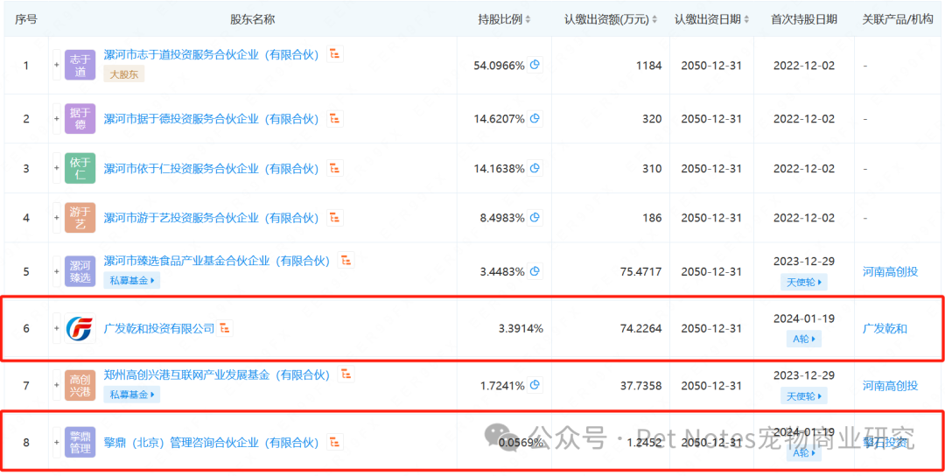Open equity structure icon beside 擎鼎（北京）管理咨询合伙企业
945x476 pixels.
(335, 442)
